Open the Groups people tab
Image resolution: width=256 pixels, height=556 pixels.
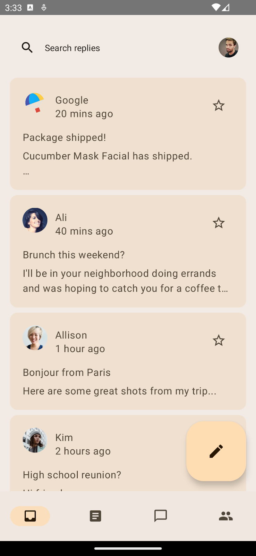226,516
